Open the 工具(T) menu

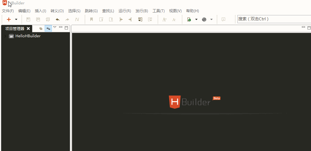(158, 11)
